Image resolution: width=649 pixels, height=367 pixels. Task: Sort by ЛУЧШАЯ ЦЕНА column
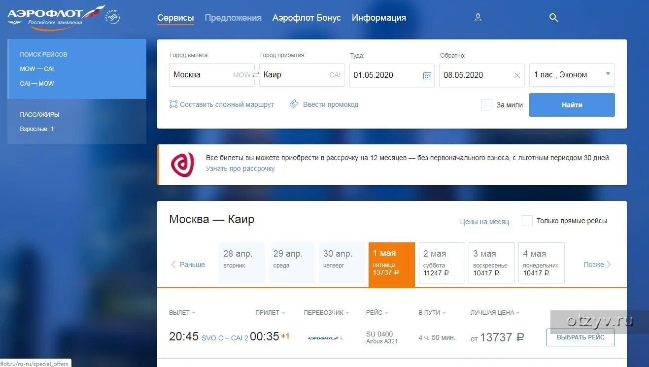pos(495,313)
